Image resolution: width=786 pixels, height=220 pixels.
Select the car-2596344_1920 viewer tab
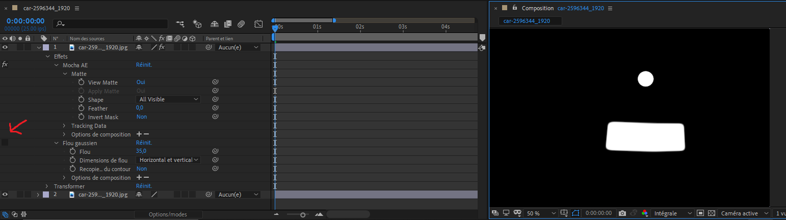click(x=530, y=21)
